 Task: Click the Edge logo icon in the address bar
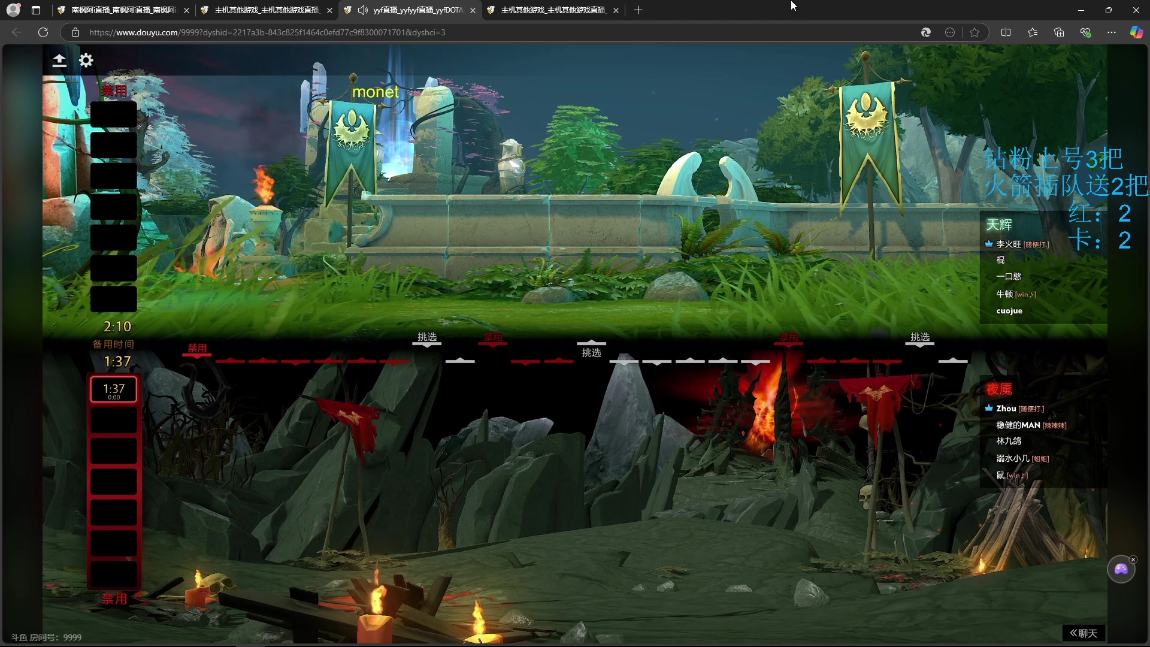[926, 32]
